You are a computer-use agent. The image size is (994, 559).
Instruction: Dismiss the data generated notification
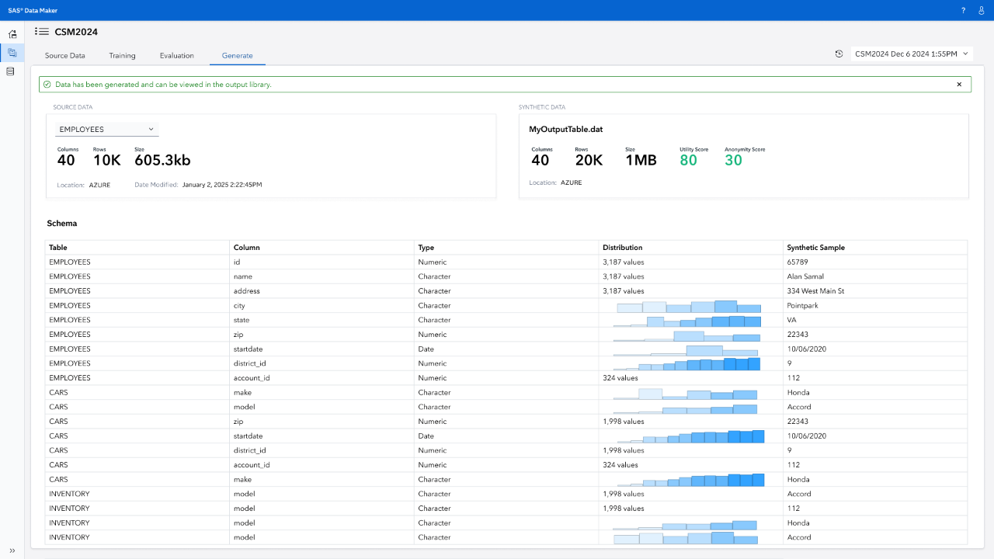[x=959, y=85]
